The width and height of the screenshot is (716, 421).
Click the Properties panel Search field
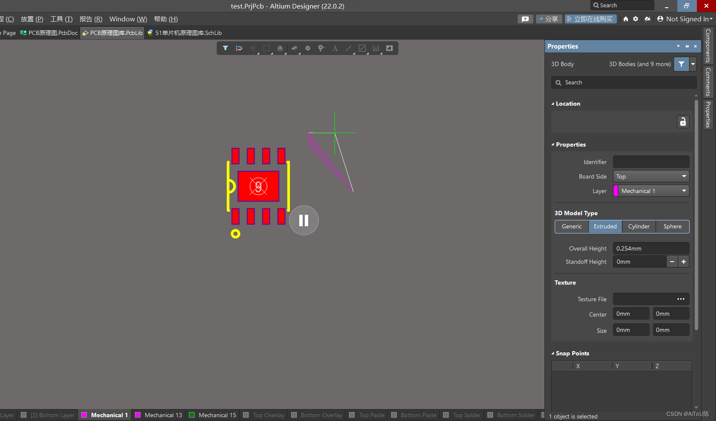[624, 83]
